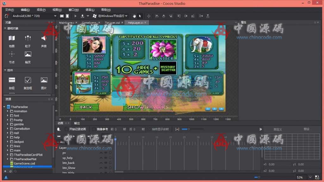Collapse the basic objects (基础对象) section
This screenshot has width=324, height=182.
click(x=5, y=28)
